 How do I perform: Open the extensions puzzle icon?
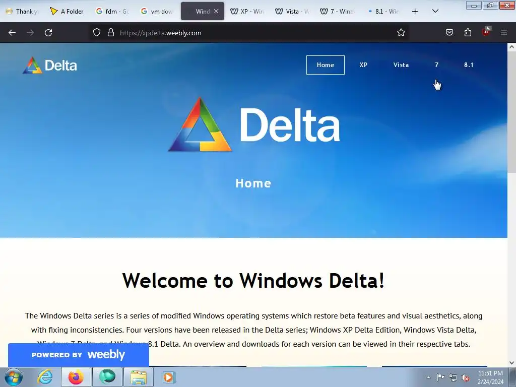click(x=468, y=33)
